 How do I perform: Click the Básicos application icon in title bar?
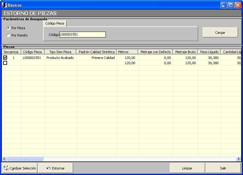[4, 5]
